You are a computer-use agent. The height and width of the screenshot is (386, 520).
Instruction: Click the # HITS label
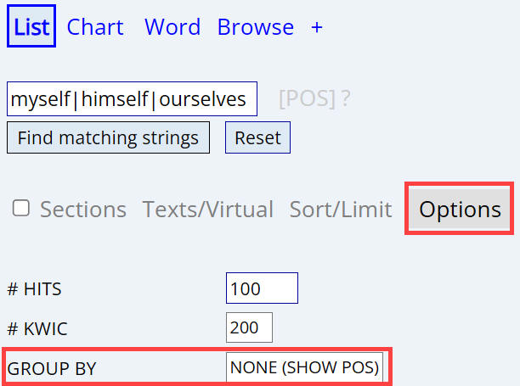(34, 289)
